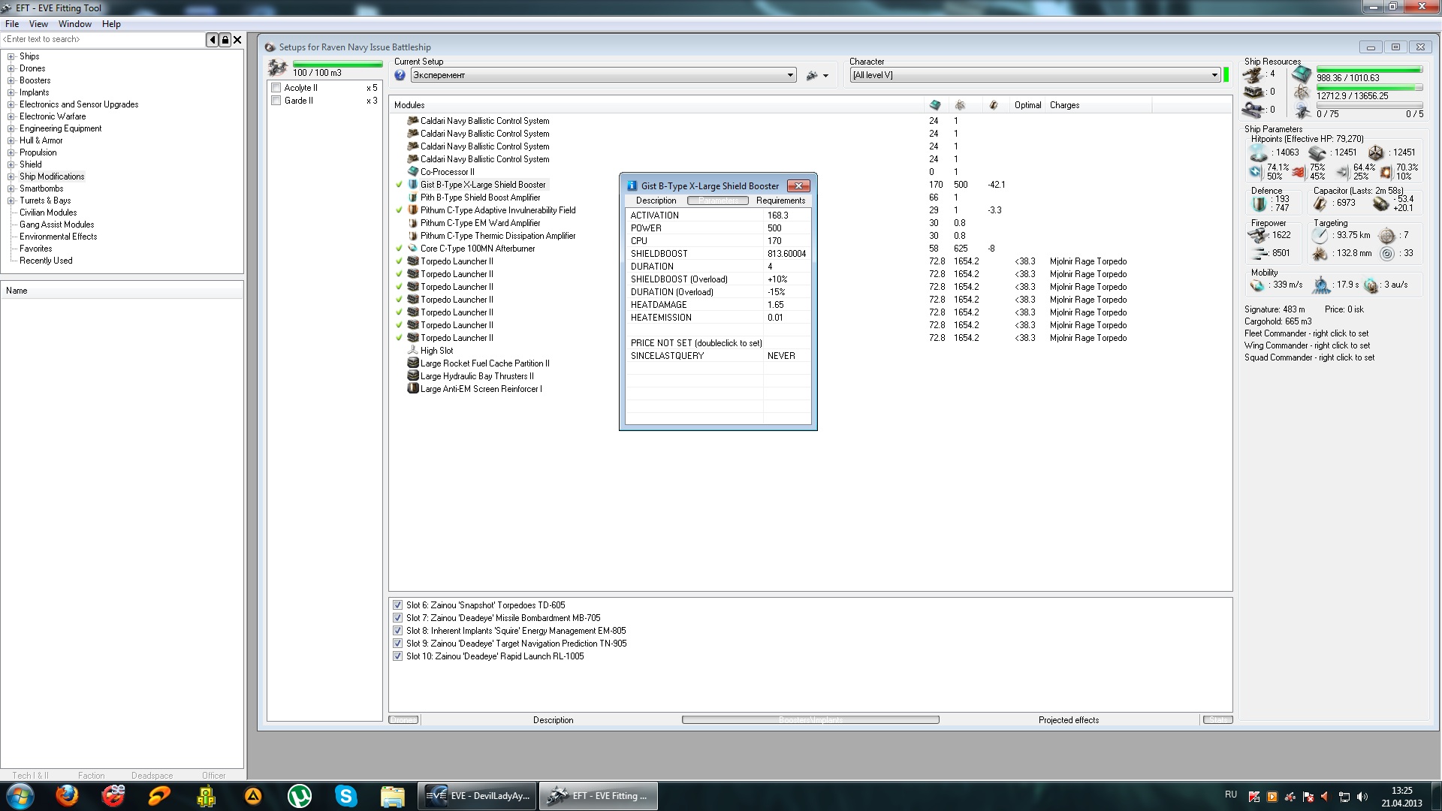Image resolution: width=1442 pixels, height=811 pixels.
Task: Click the CPU column header icon in Modules
Action: (x=935, y=105)
